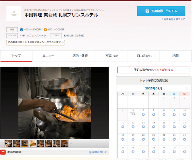
Task: Select availability circle for August 17
Action: click(184, 127)
